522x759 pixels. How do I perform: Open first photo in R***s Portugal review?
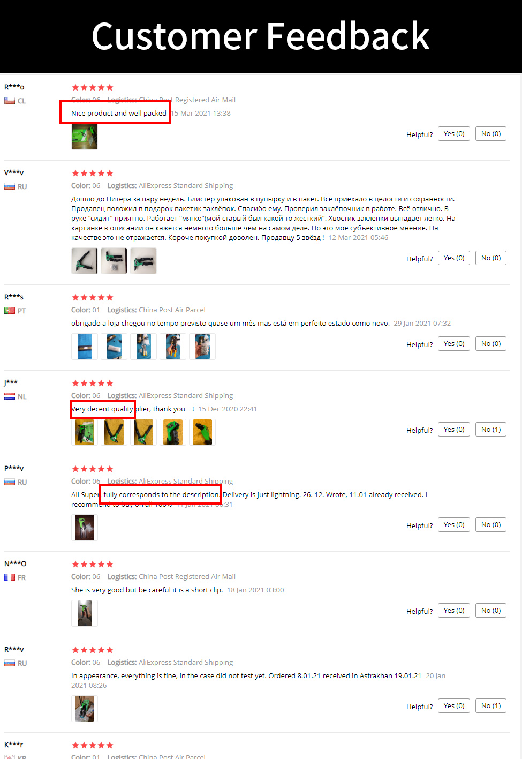85,347
